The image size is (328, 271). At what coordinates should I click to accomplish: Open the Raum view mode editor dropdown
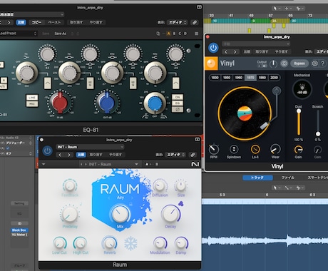175,155
